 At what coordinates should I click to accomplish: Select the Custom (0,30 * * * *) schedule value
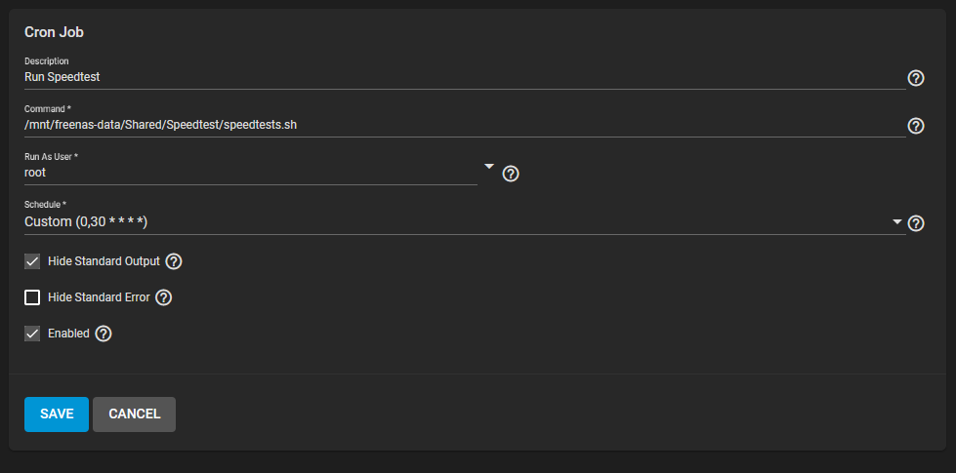(x=86, y=222)
